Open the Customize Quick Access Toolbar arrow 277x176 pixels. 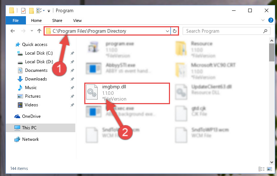point(49,11)
